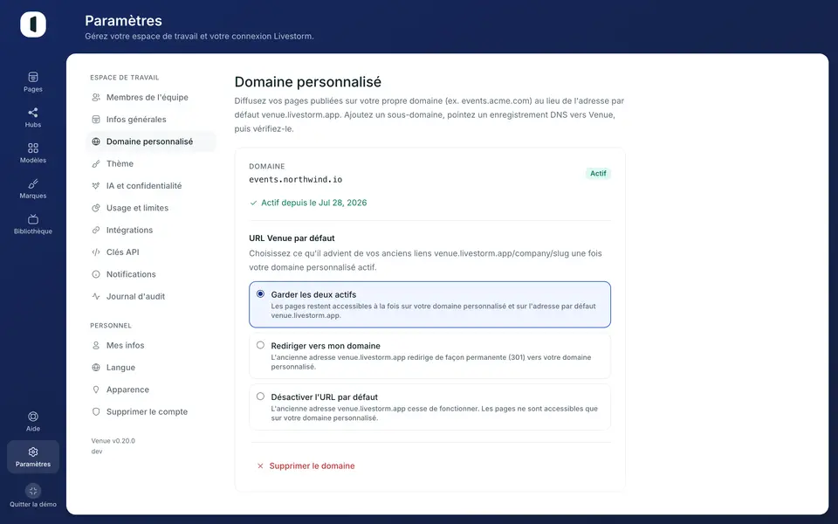Screen dimensions: 838x524
Task: Select the Garder les deux actifs radio
Action: 260,293
